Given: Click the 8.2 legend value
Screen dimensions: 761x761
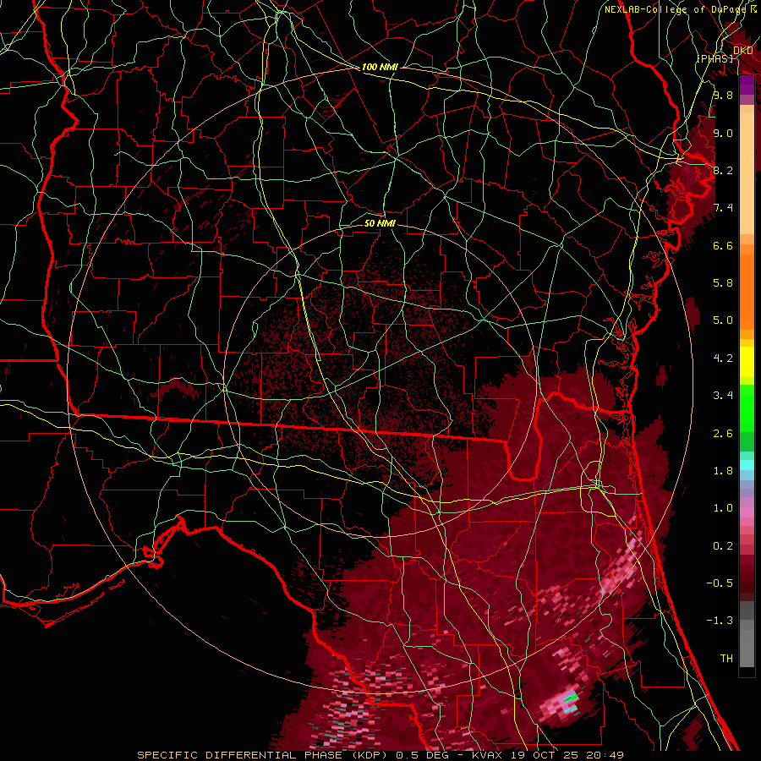Looking at the screenshot, I should (x=723, y=170).
